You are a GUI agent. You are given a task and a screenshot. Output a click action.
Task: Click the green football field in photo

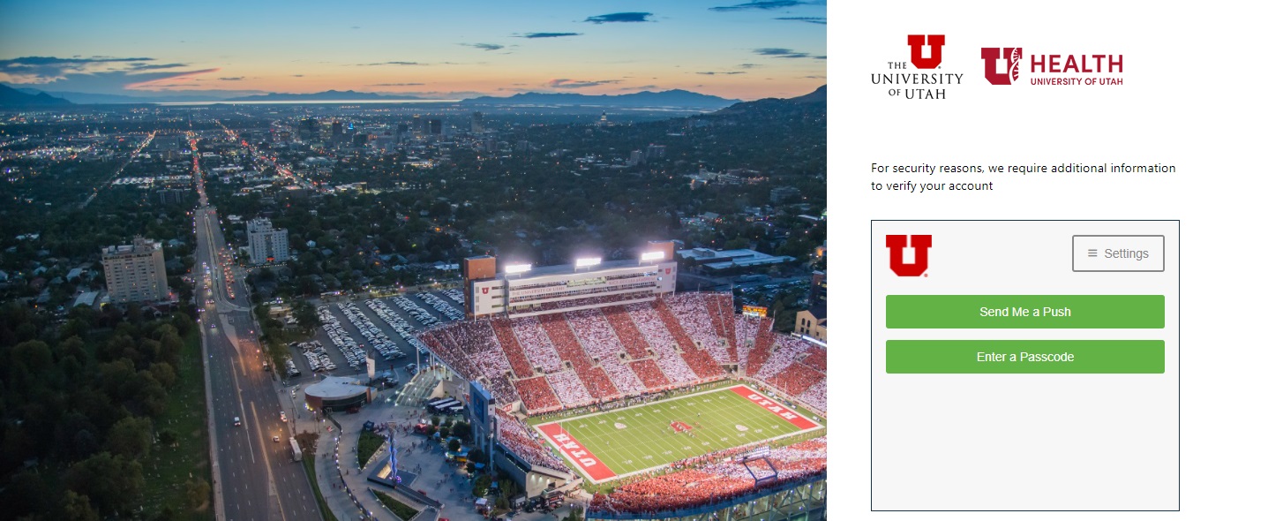(x=677, y=429)
